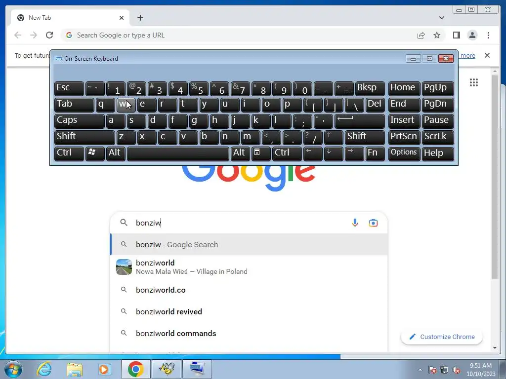This screenshot has width=506, height=379.
Task: Go back in Chrome history
Action: click(18, 35)
